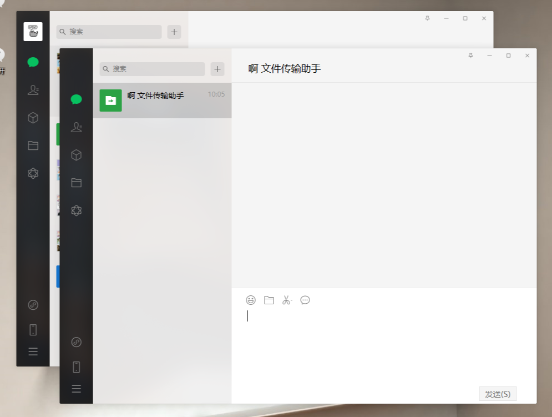Click Contacts icon in back WeChat window

coord(33,90)
